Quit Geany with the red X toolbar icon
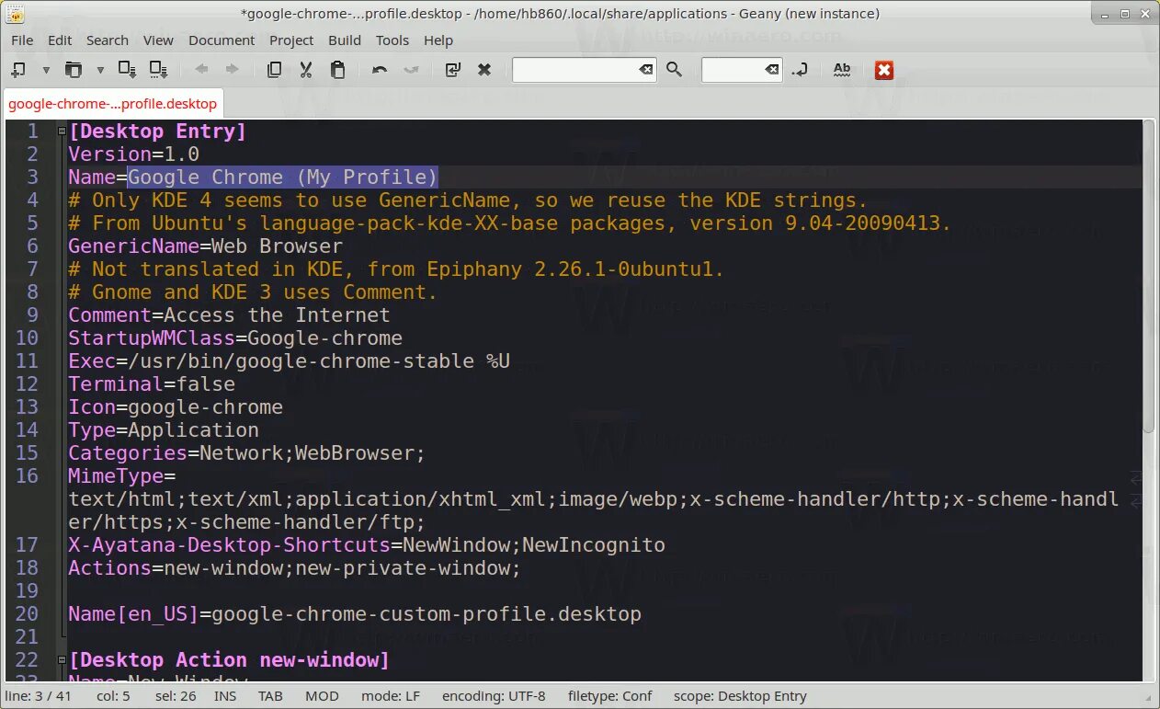Viewport: 1160px width, 709px height. click(x=884, y=70)
